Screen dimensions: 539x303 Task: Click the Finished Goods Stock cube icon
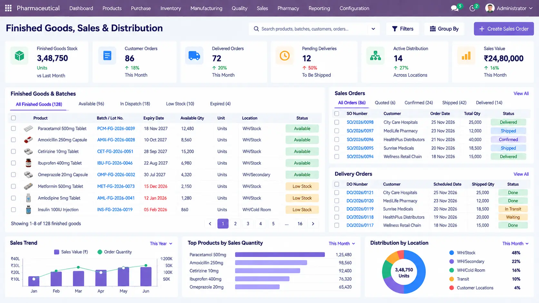[19, 56]
